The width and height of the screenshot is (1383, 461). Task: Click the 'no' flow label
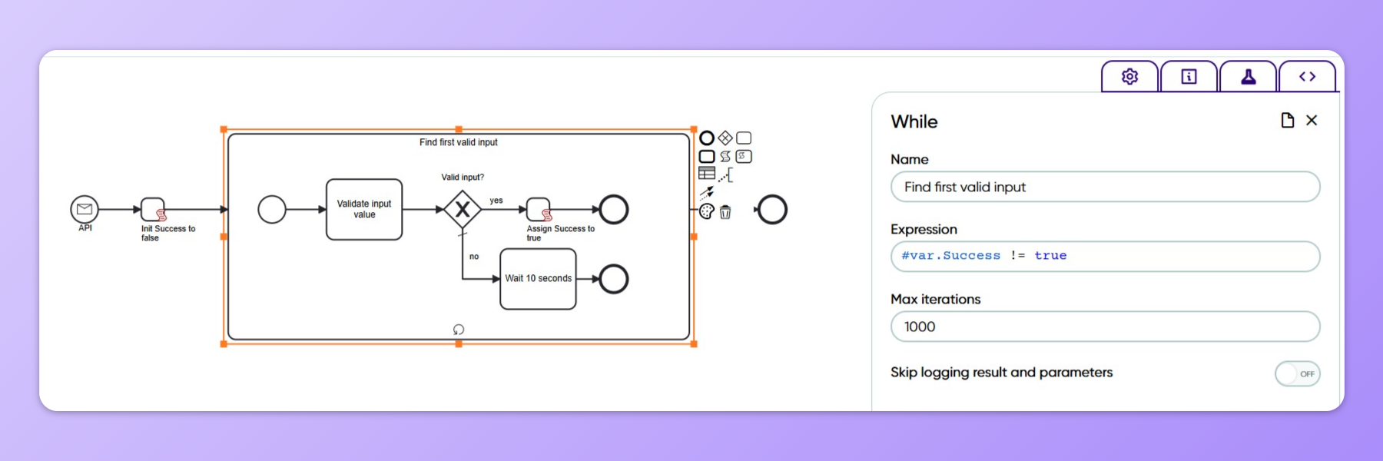pos(474,257)
